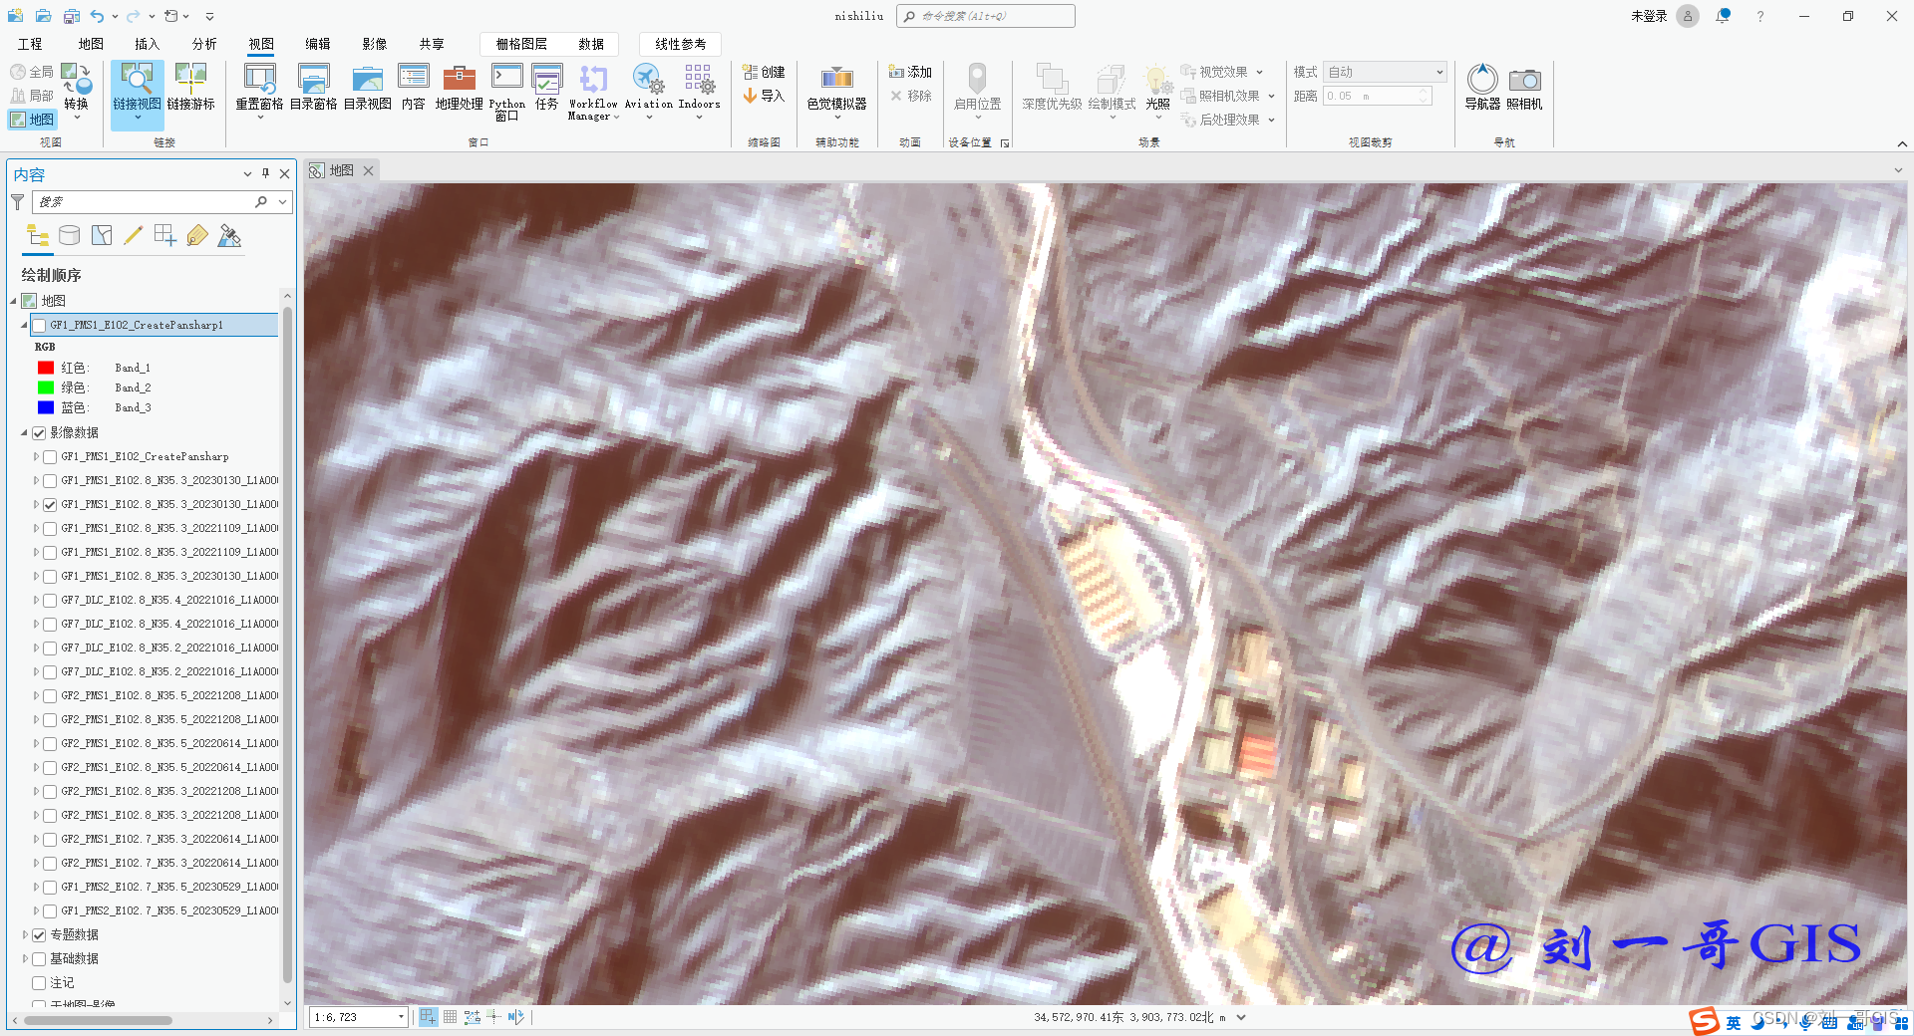Click the 导航器 navigator icon

pos(1482,79)
